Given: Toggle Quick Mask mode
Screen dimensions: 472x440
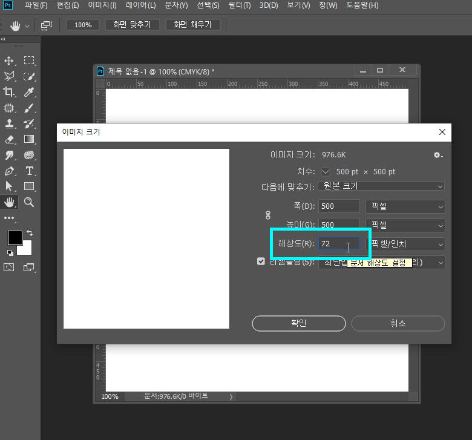Looking at the screenshot, I should click(8, 267).
